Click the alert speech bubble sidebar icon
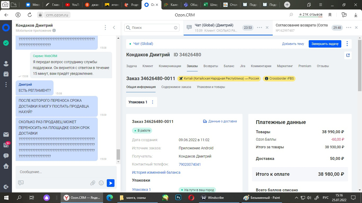Viewport: 362px width, 203px height. 6,156
